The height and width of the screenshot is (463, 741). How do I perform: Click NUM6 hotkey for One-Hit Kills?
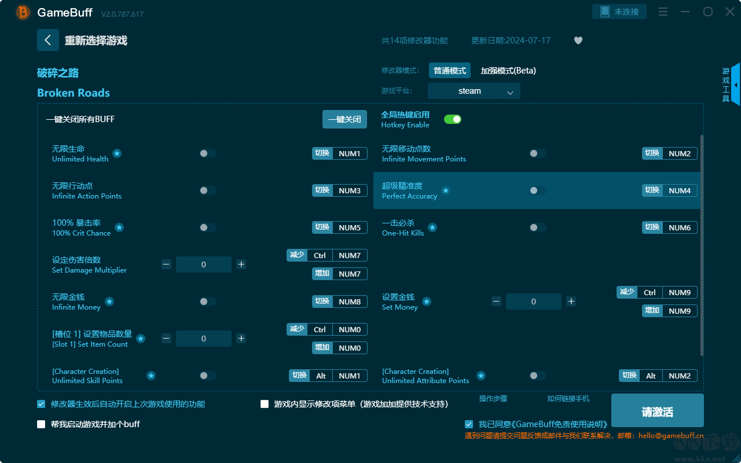point(680,227)
